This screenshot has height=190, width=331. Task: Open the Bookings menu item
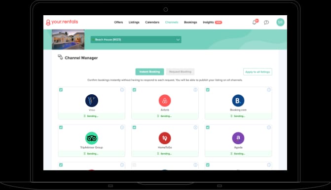(190, 22)
